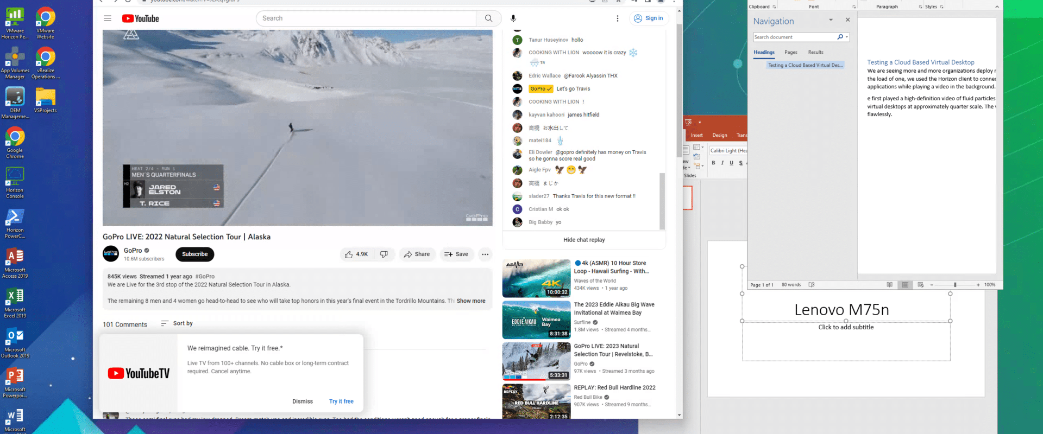Screen dimensions: 1043x434
Task: Select Testing a Cloud Based heading entry
Action: [806, 65]
